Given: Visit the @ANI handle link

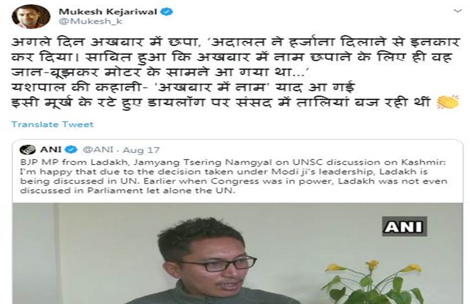Looking at the screenshot, I should 98,150.
